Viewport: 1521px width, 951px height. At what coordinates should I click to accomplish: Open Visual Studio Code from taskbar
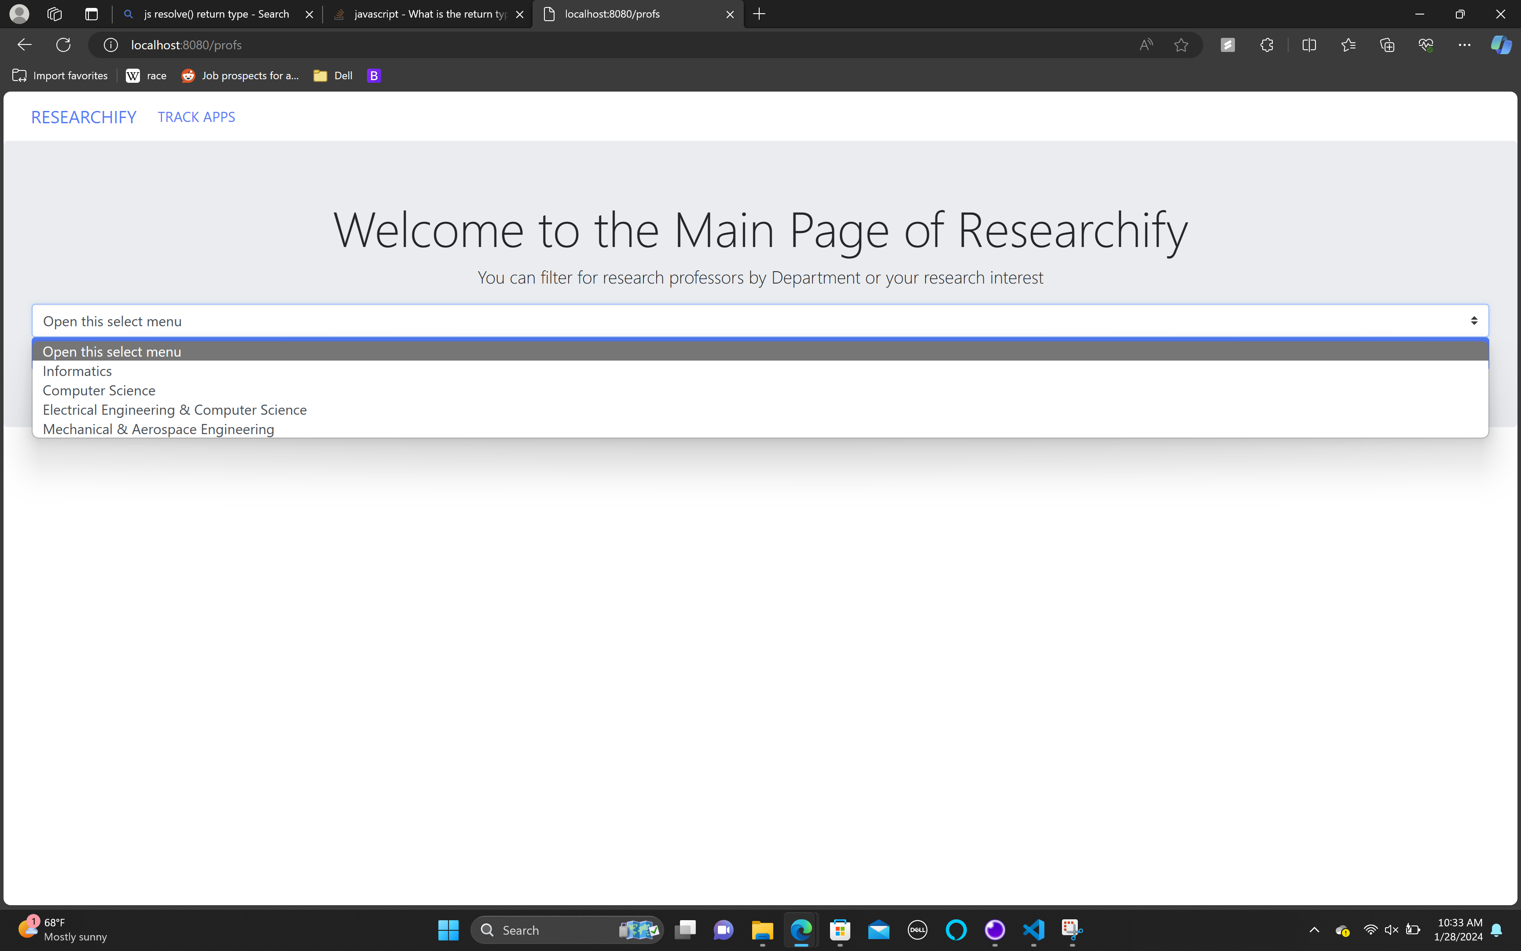(1034, 929)
